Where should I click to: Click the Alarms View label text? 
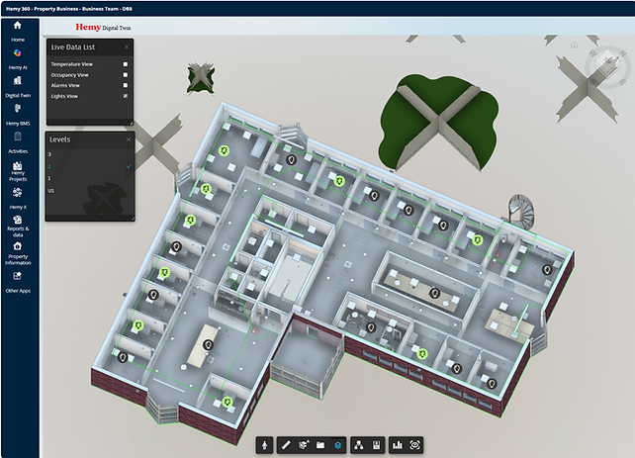point(65,85)
